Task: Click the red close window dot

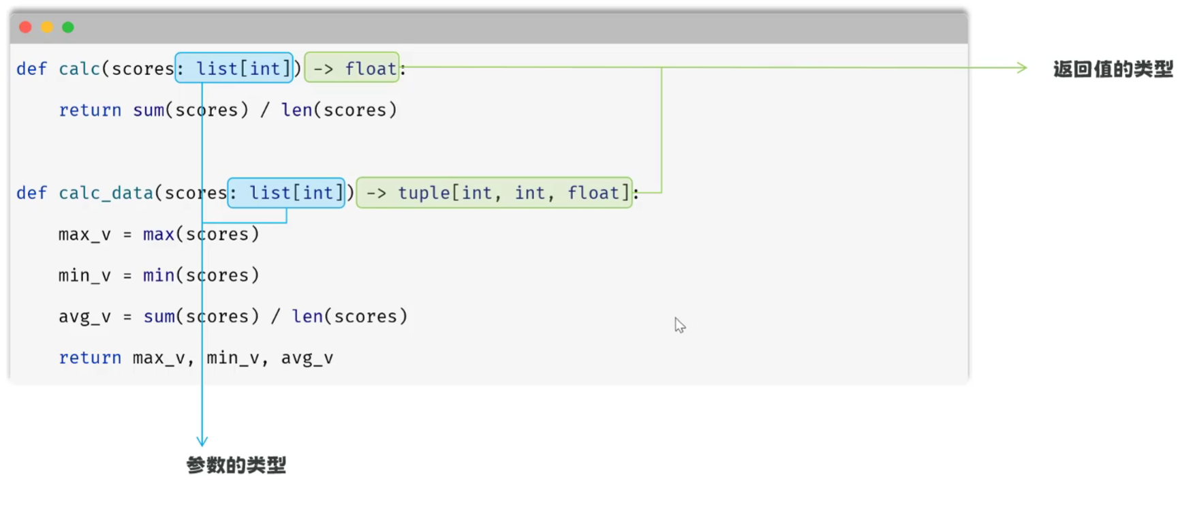Action: (26, 27)
